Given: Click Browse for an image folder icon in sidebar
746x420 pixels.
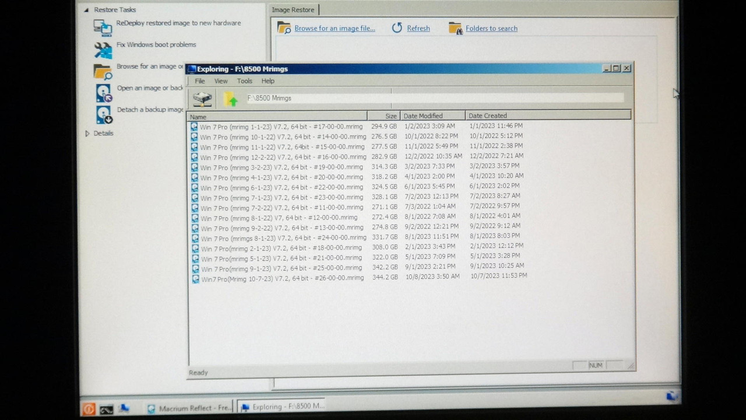Looking at the screenshot, I should (103, 71).
